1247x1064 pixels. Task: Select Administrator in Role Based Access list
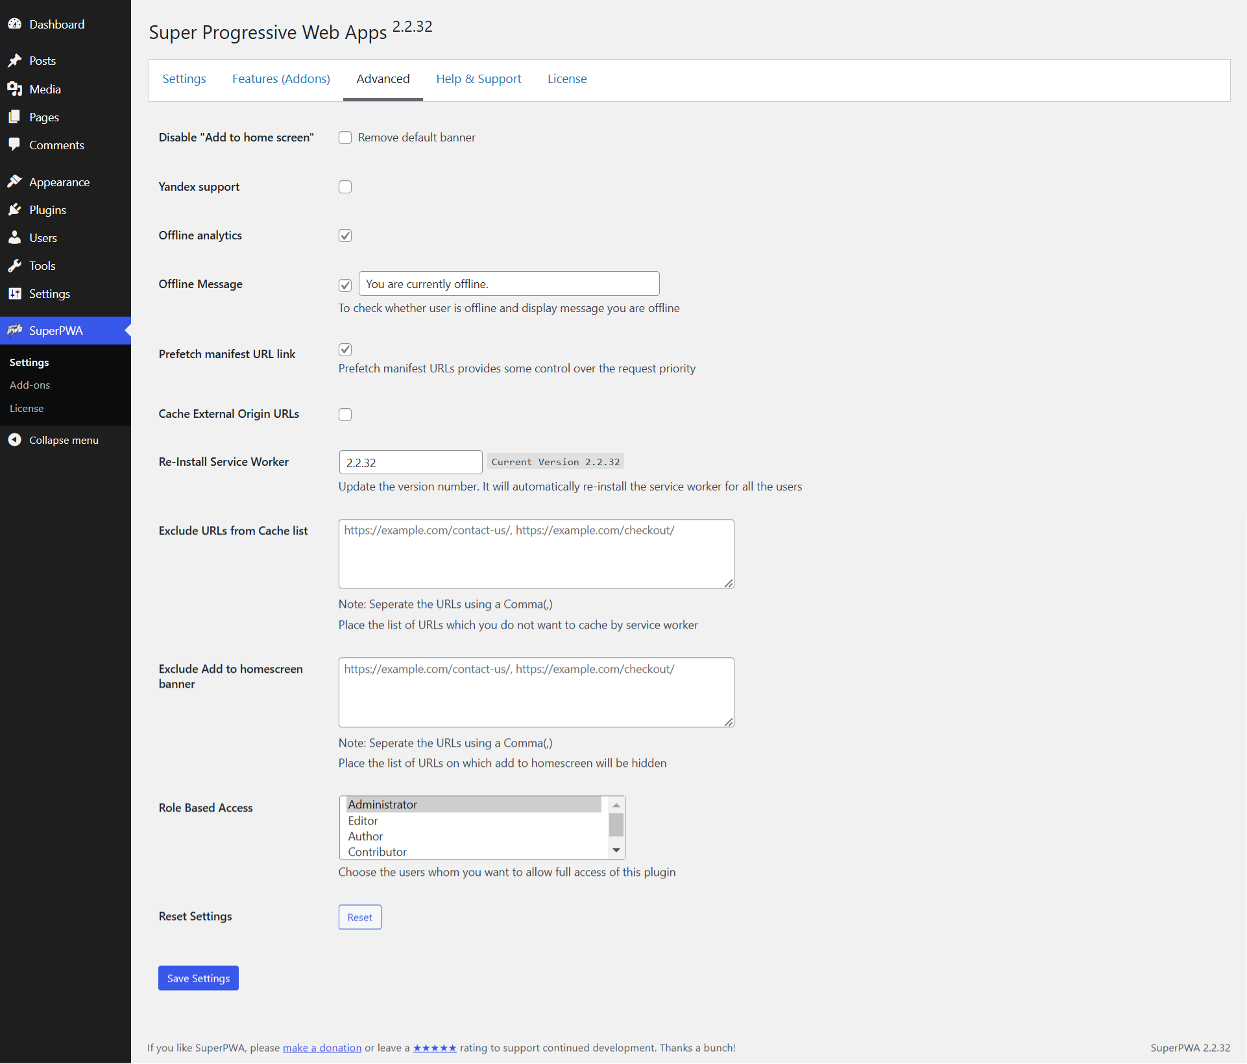click(x=474, y=804)
